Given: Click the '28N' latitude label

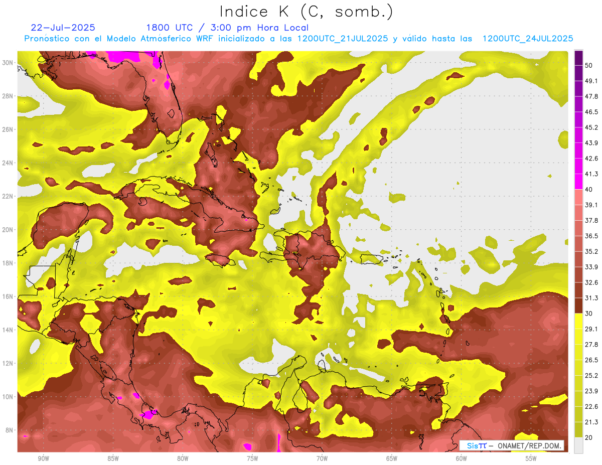Looking at the screenshot, I should click(x=9, y=96).
